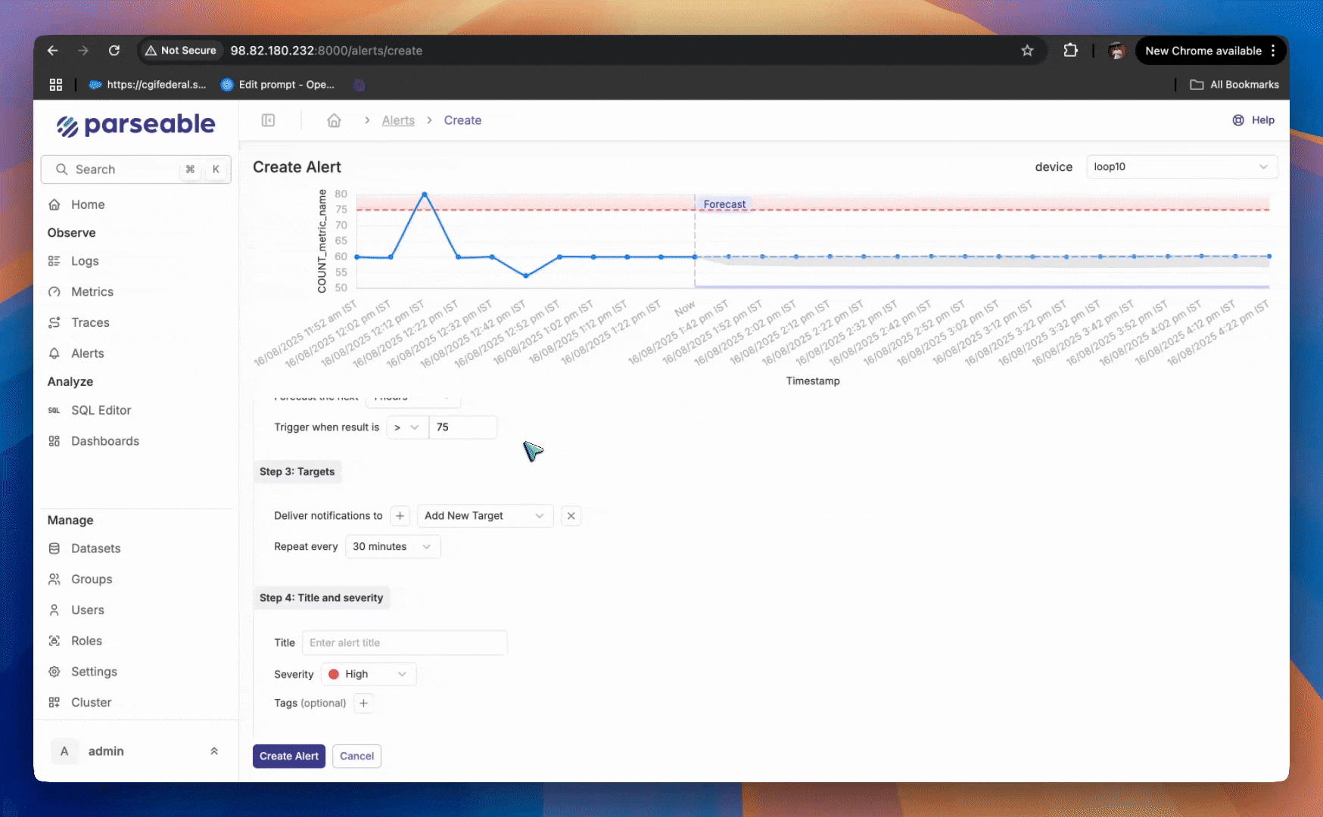
Task: Open the Severity High dropdown
Action: (369, 674)
